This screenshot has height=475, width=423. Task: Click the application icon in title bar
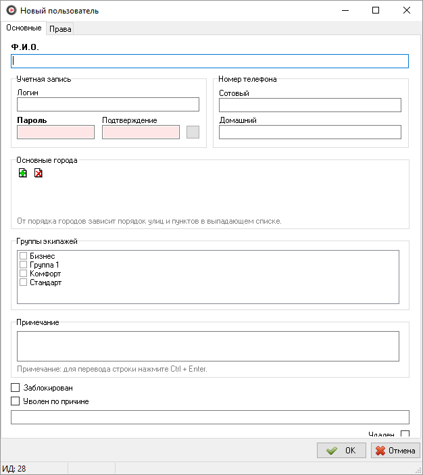[x=10, y=11]
